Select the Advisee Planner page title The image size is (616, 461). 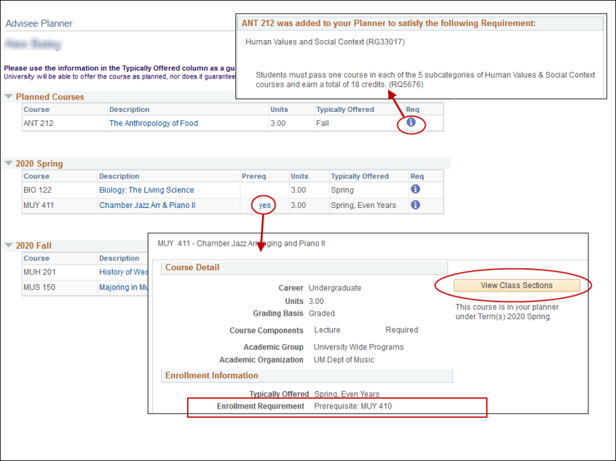pos(39,23)
